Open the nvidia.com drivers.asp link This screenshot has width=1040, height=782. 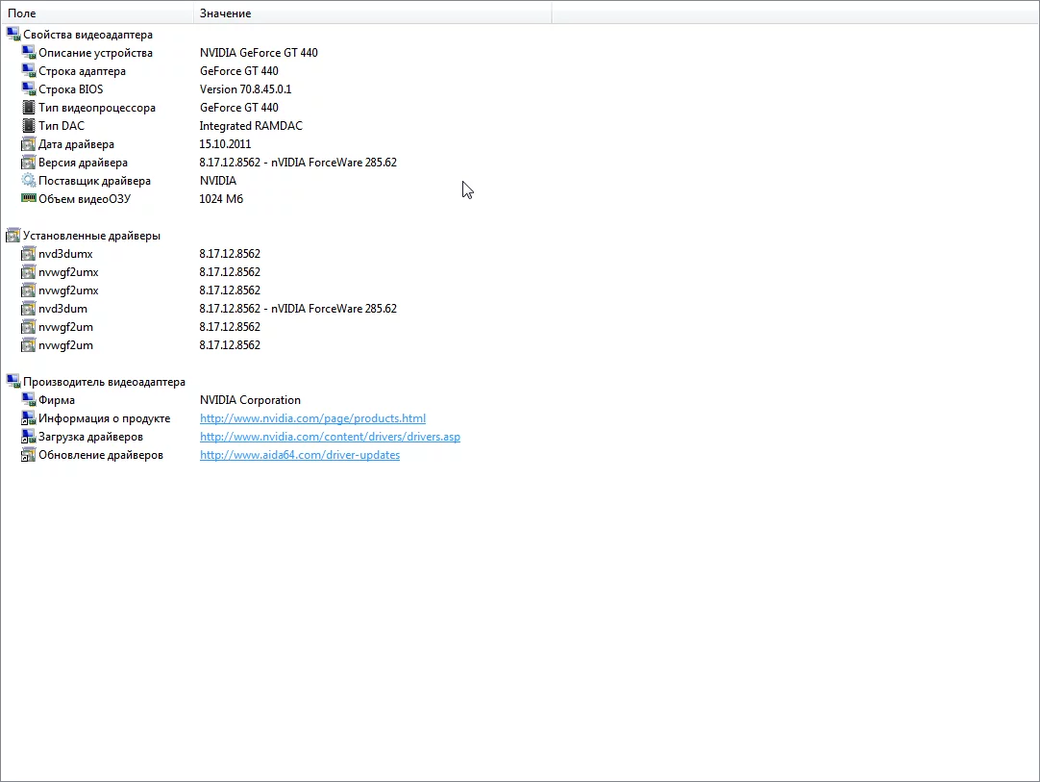(330, 436)
